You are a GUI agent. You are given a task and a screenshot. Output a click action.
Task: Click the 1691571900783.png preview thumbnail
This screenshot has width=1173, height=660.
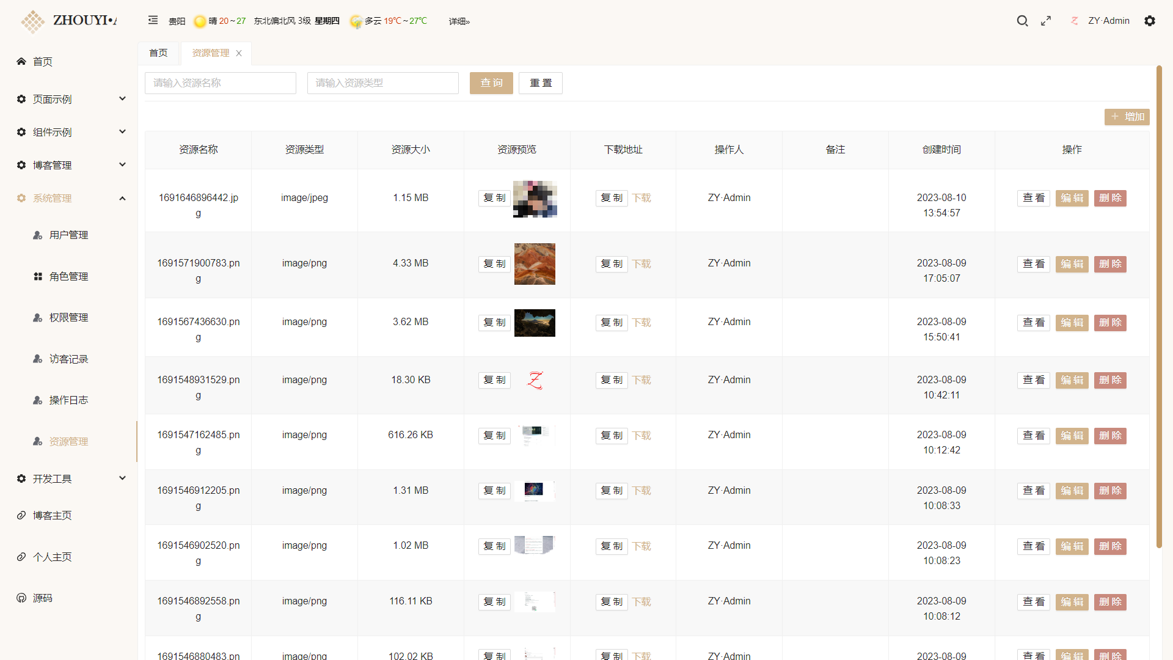click(535, 264)
